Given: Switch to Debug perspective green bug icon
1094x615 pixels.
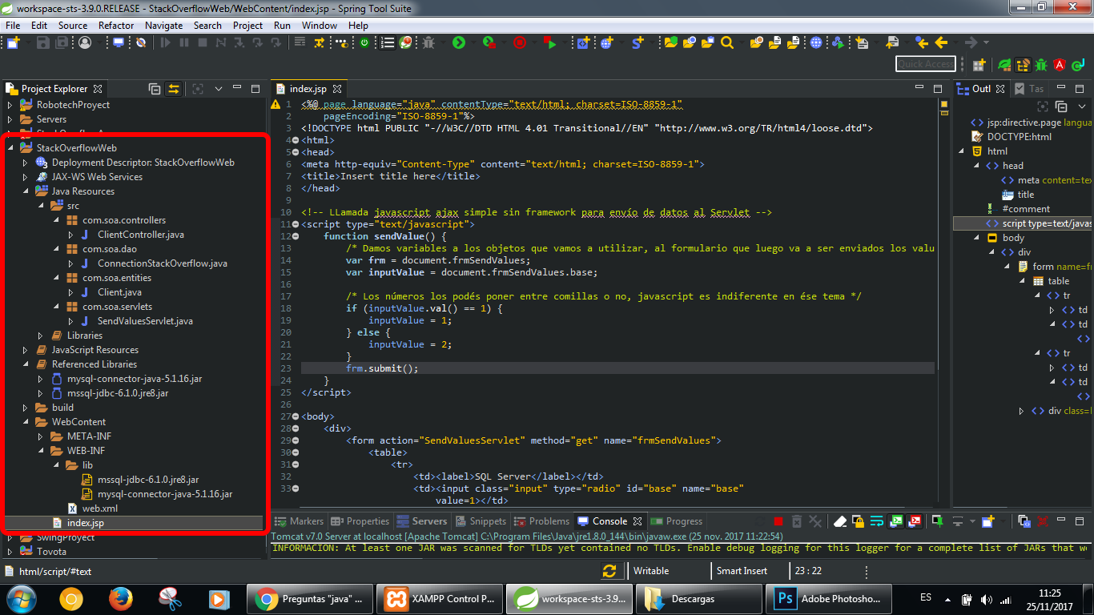Looking at the screenshot, I should 1041,65.
